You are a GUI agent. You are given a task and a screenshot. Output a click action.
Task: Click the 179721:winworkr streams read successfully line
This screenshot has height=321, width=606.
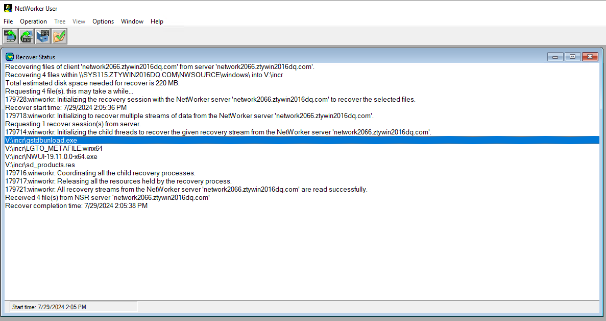pyautogui.click(x=186, y=189)
